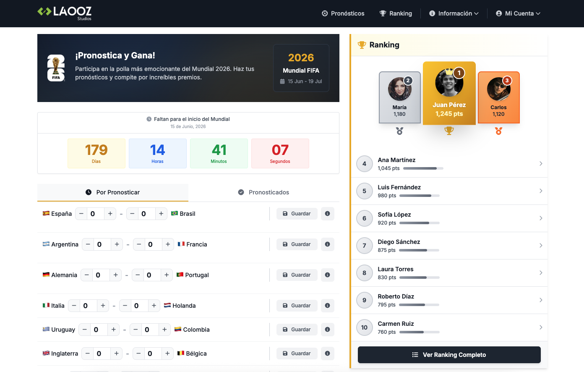
Task: Open the Mi Cuenta dropdown
Action: [x=518, y=13]
